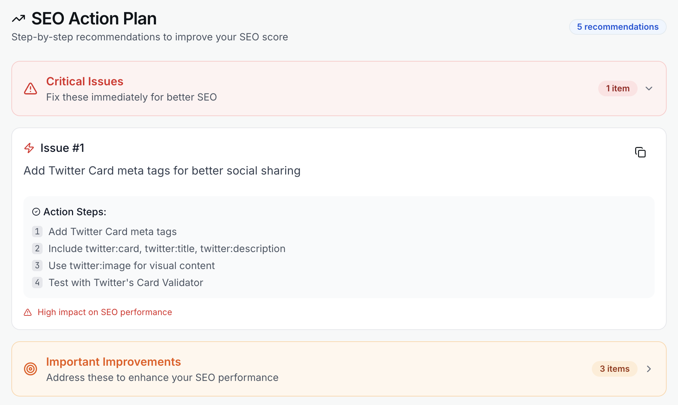
Task: Click the High impact on SEO performance text
Action: (105, 312)
